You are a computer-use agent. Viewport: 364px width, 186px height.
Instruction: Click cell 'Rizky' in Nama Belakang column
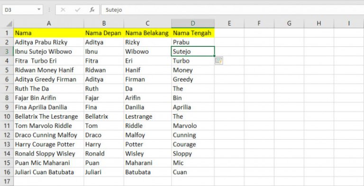(x=148, y=42)
